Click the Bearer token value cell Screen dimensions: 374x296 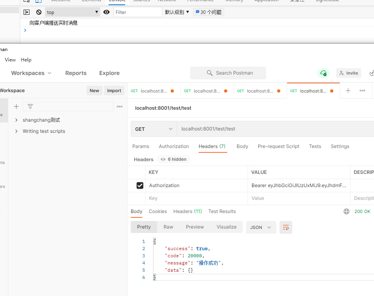[299, 185]
